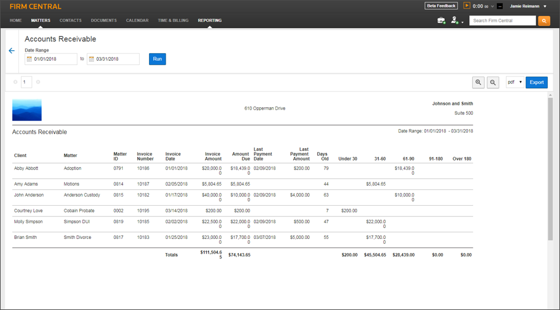
Task: Go to the next report page arrow
Action: click(x=38, y=82)
